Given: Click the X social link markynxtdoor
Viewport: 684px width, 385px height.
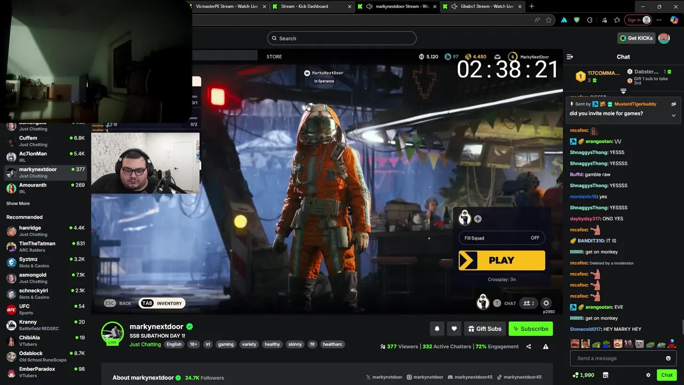Looking at the screenshot, I should click(384, 377).
